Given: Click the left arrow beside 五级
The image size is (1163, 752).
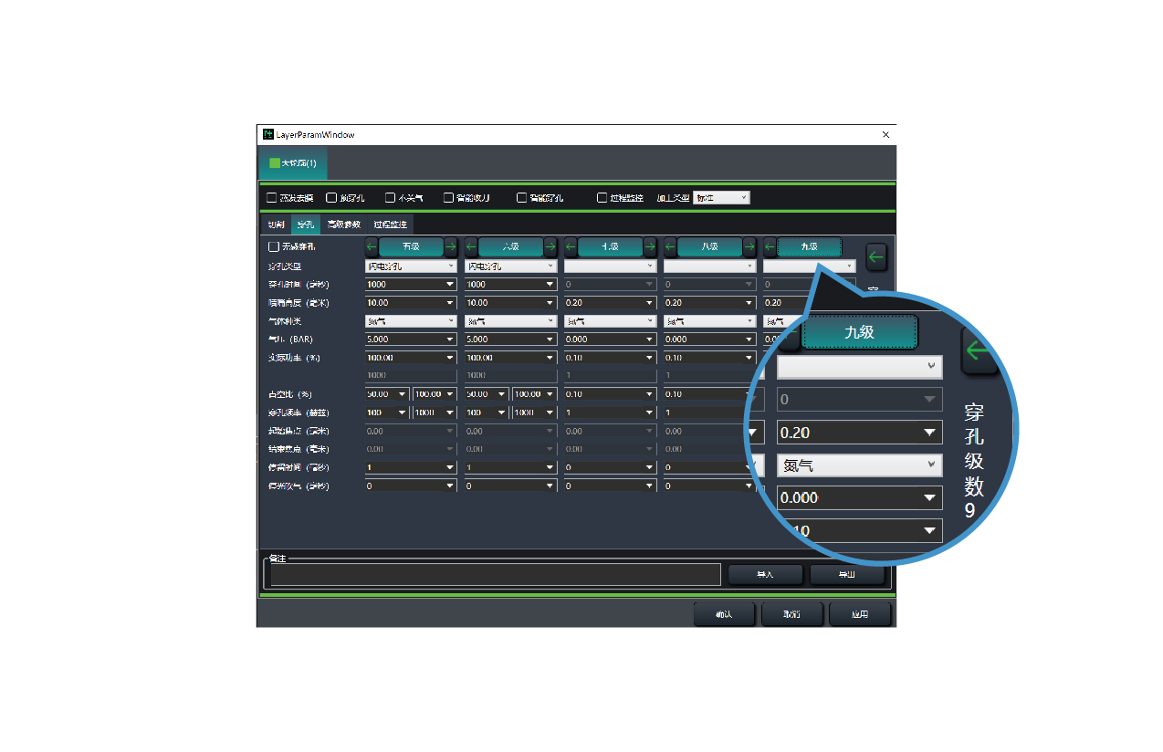Looking at the screenshot, I should tap(372, 246).
